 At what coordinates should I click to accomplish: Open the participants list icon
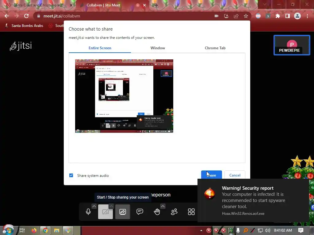pos(174,212)
